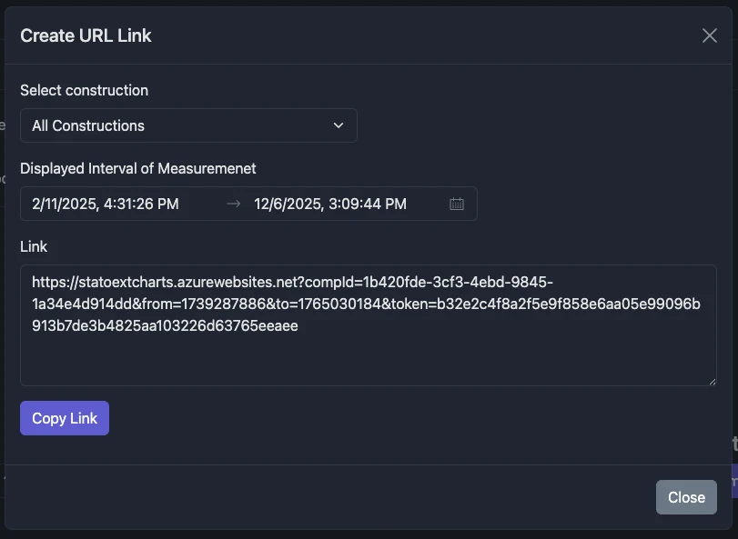The width and height of the screenshot is (738, 539).
Task: Click the Displayed Interval of Measuremenet label
Action: tap(138, 168)
